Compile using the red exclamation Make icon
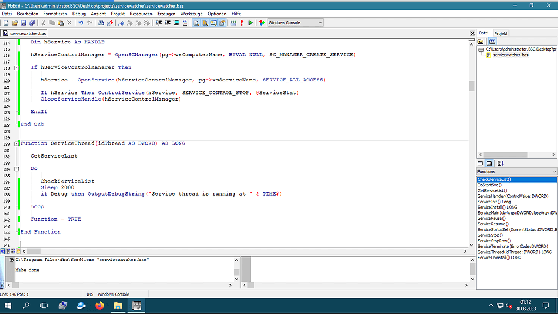This screenshot has width=558, height=314. click(x=242, y=22)
